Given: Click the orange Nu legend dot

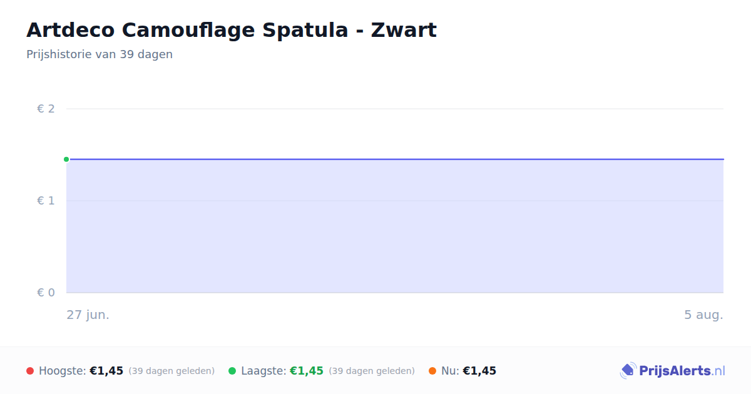Looking at the screenshot, I should (432, 371).
